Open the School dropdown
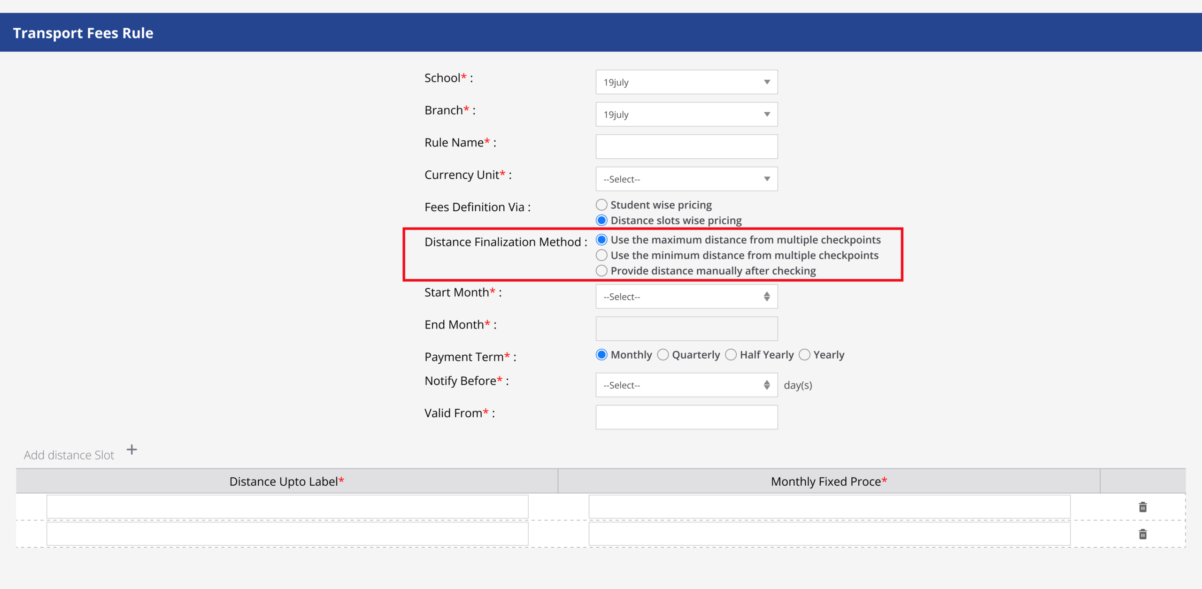Screen dimensions: 1202x589 (686, 82)
